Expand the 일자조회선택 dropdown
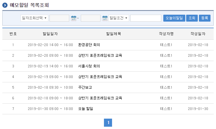Image resolution: width=216 pixels, height=129 pixels. (34, 18)
